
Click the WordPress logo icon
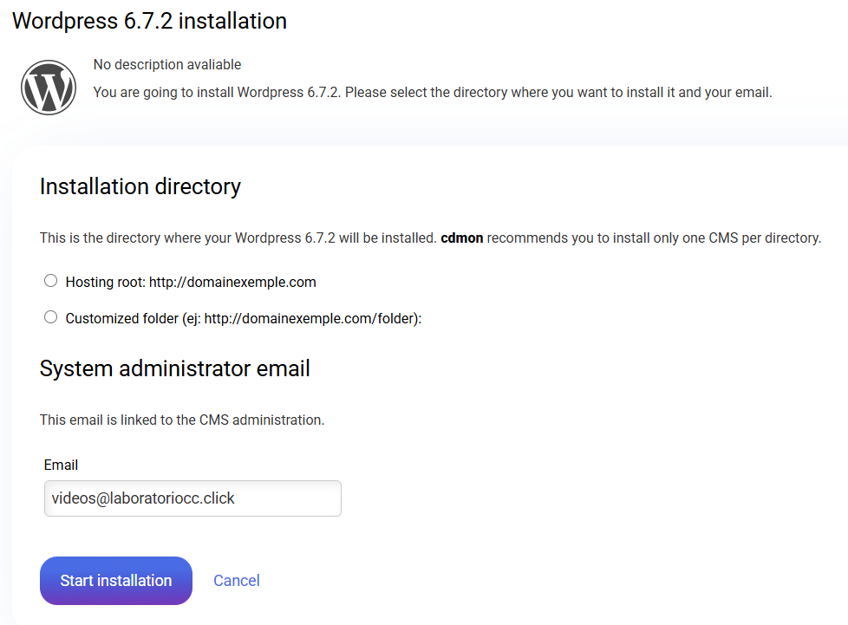(49, 87)
